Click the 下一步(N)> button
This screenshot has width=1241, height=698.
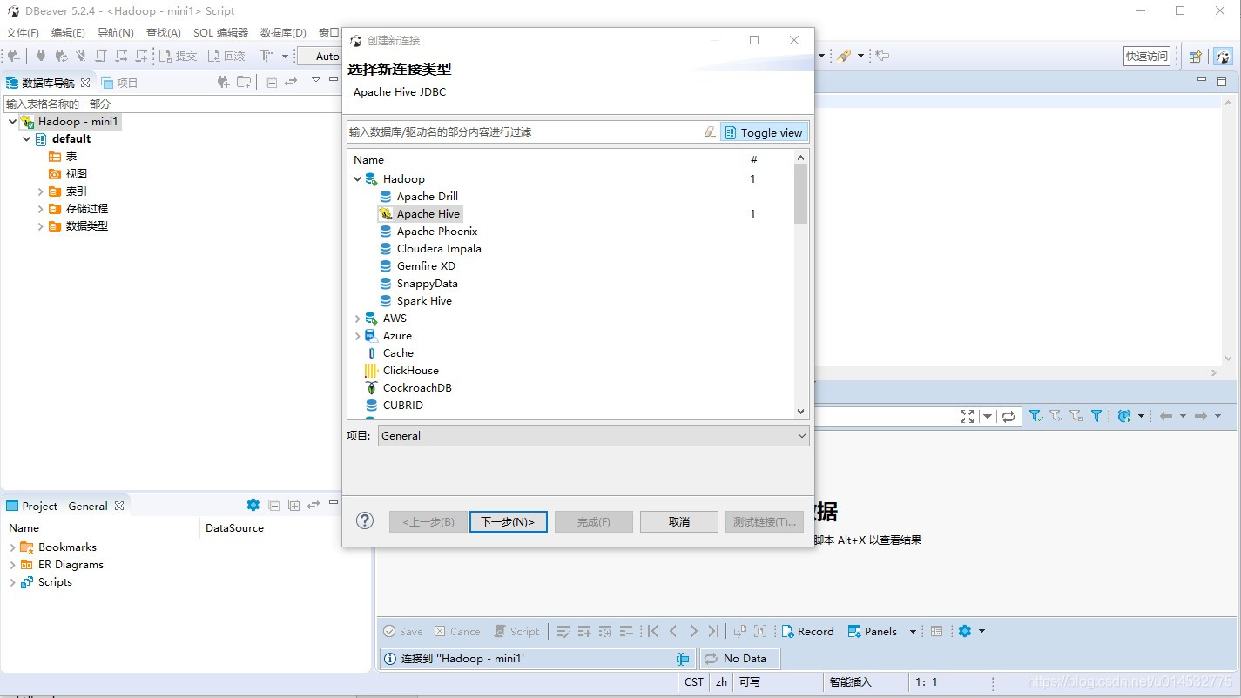[x=509, y=521]
